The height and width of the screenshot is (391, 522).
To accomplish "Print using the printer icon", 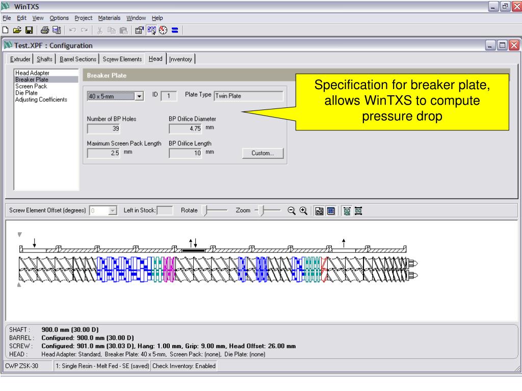I will click(45, 30).
